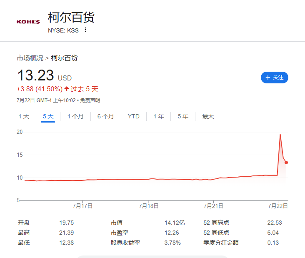
Task: Click the 柯尔百货 company title heading
Action: tap(71, 18)
